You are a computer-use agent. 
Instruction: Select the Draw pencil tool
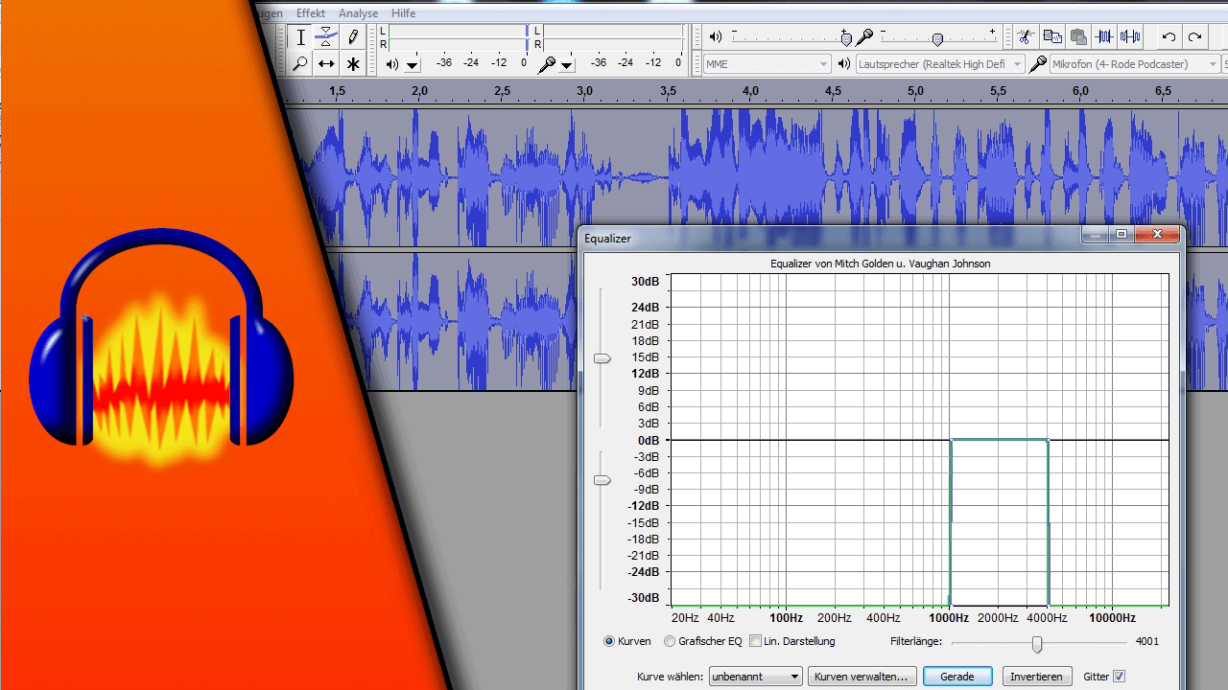353,37
